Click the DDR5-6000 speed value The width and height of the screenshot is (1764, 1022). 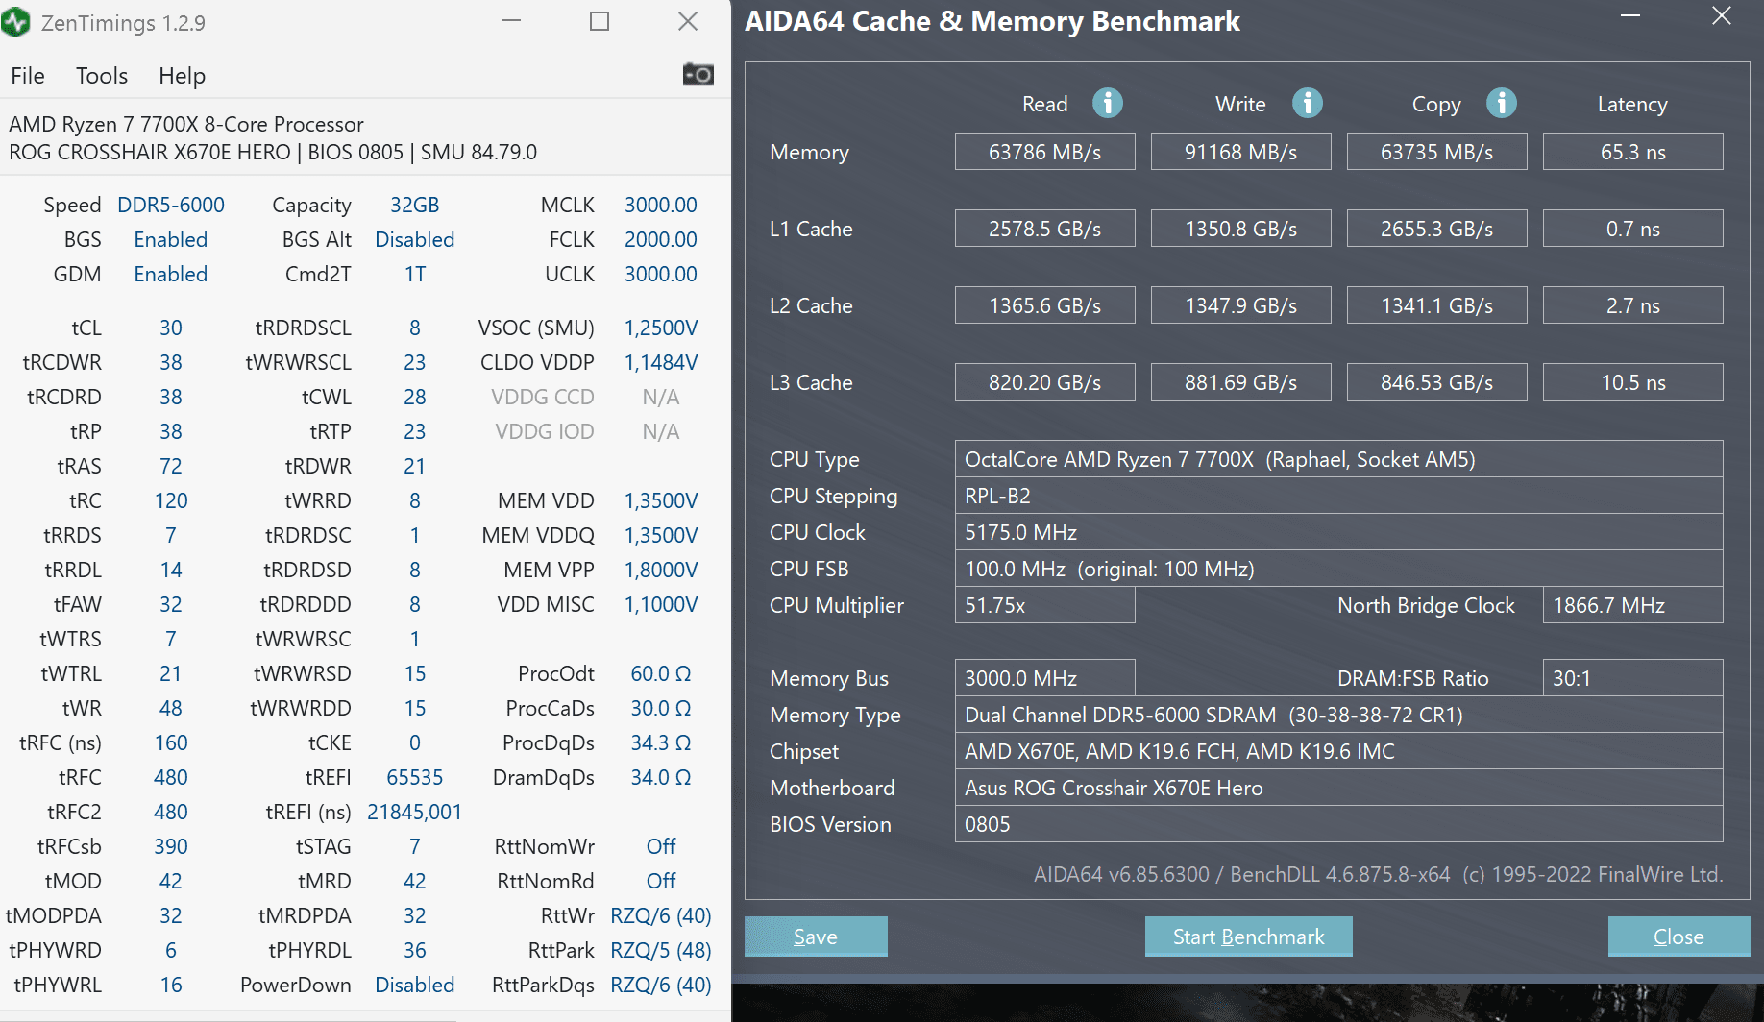tap(171, 205)
